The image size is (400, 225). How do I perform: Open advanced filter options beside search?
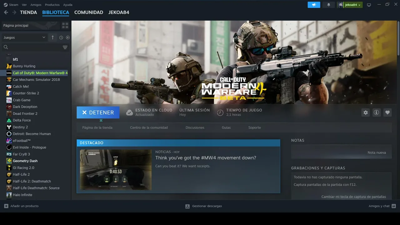[65, 47]
